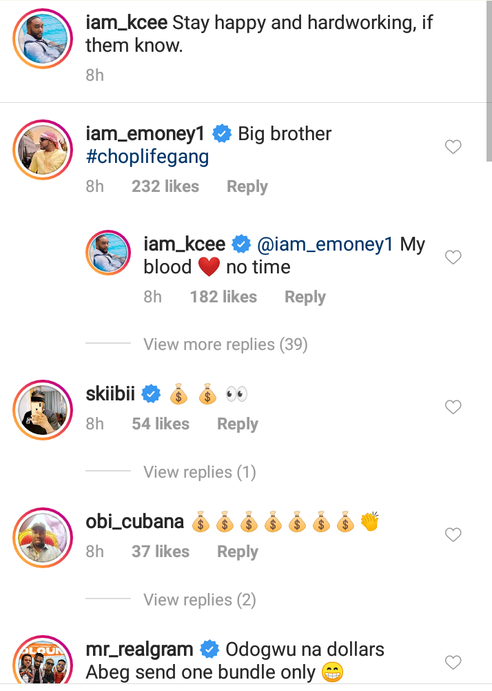Open skiibii's profile avatar

coord(43,409)
